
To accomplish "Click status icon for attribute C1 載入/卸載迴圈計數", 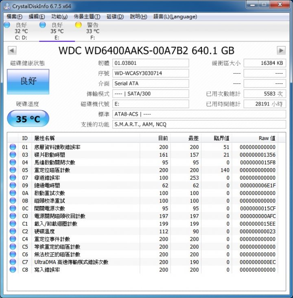I will tap(13, 223).
